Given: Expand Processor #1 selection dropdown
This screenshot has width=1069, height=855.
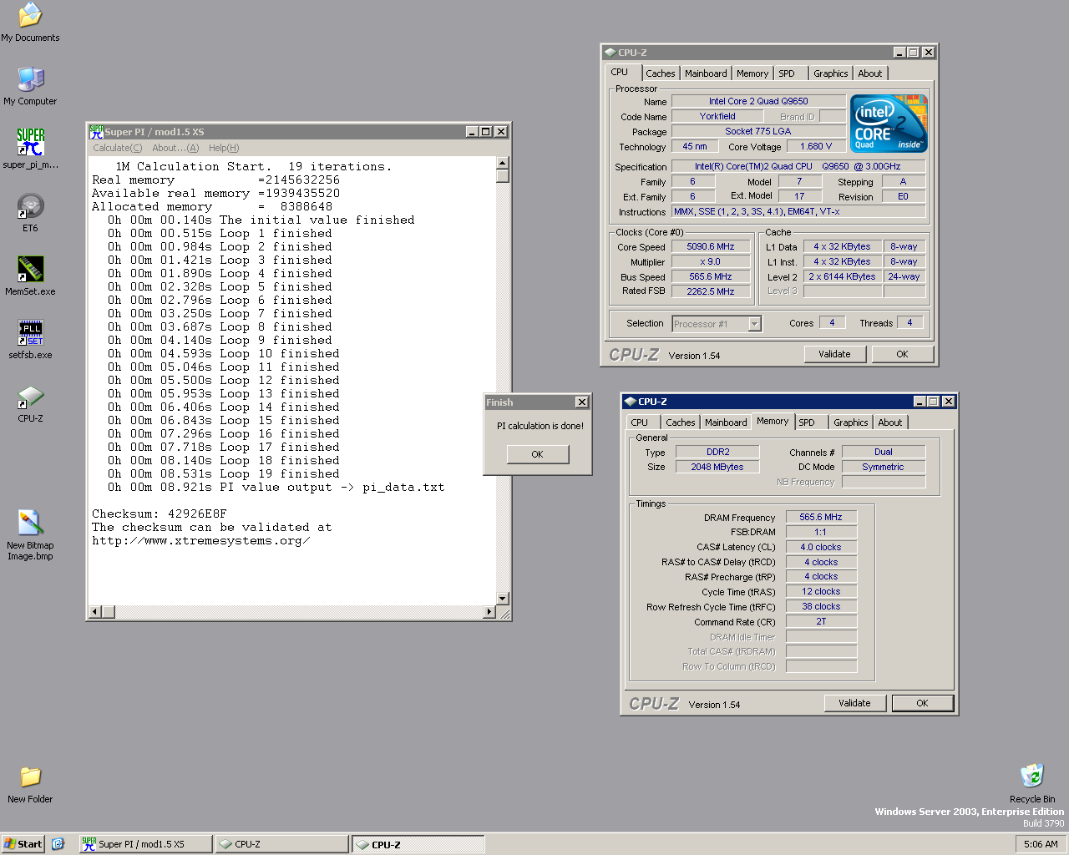Looking at the screenshot, I should 755,324.
